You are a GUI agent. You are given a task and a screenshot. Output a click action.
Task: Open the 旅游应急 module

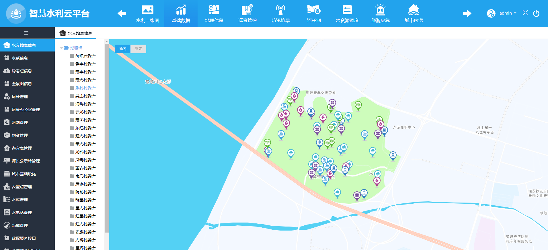[380, 14]
